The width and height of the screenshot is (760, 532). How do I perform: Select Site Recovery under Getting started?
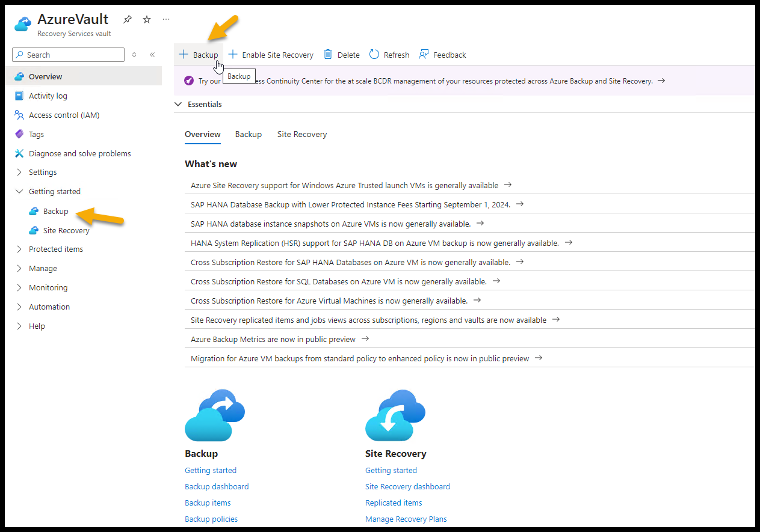[66, 230]
